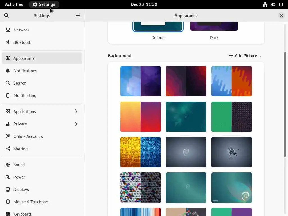Choose the colorful scales pattern wallpaper
Image resolution: width=288 pixels, height=216 pixels.
pyautogui.click(x=141, y=188)
